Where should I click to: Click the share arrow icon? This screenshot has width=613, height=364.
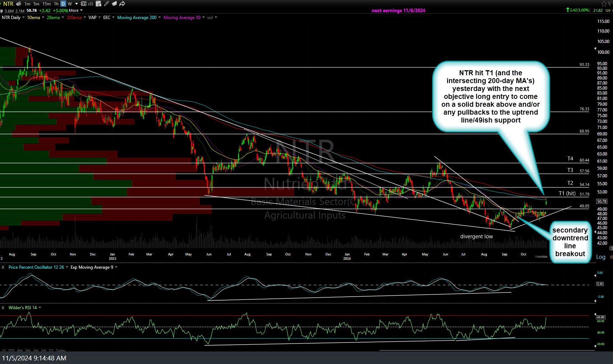[x=122, y=4]
